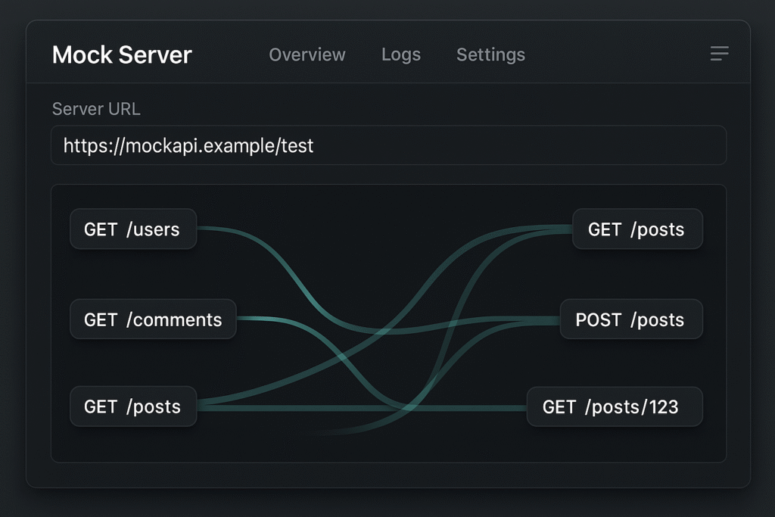Viewport: 775px width, 517px height.
Task: Select the right-column GET /posts node
Action: pyautogui.click(x=637, y=229)
